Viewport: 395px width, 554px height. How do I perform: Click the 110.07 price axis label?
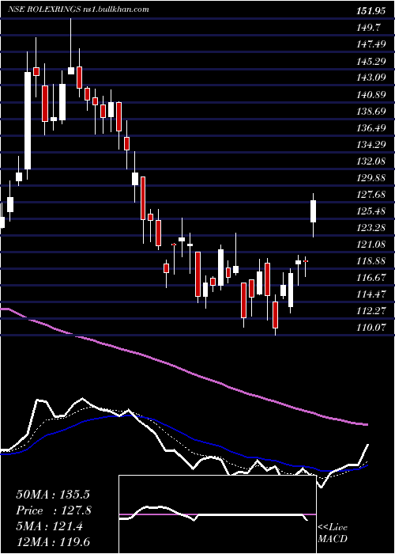(371, 328)
